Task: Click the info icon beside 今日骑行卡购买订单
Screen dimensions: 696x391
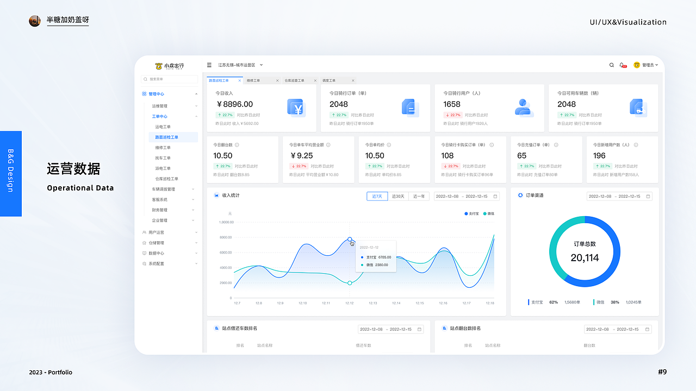Action: click(492, 145)
